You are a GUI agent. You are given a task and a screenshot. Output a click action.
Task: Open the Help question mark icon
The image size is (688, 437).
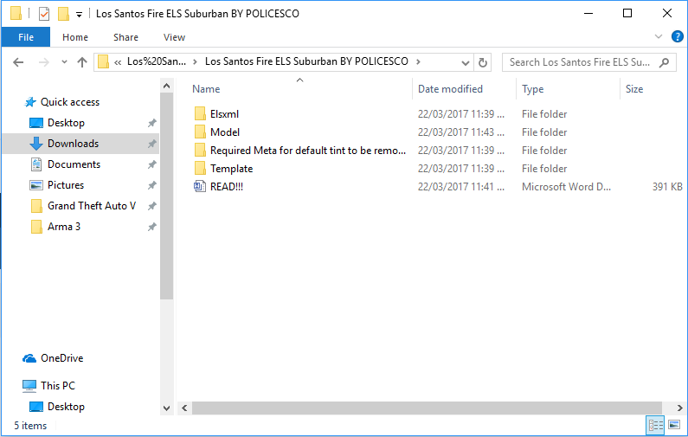click(677, 37)
